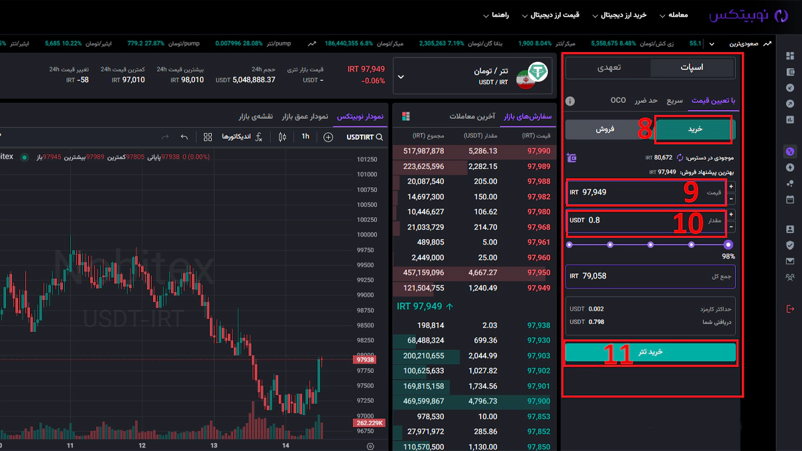This screenshot has height=451, width=802.
Task: Click the lightning bolt sidebar icon
Action: [x=790, y=167]
